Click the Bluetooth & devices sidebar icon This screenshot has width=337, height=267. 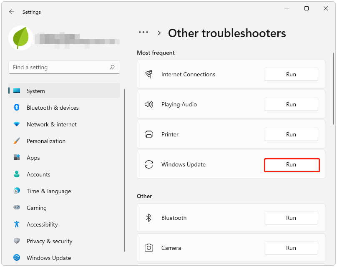pyautogui.click(x=17, y=107)
